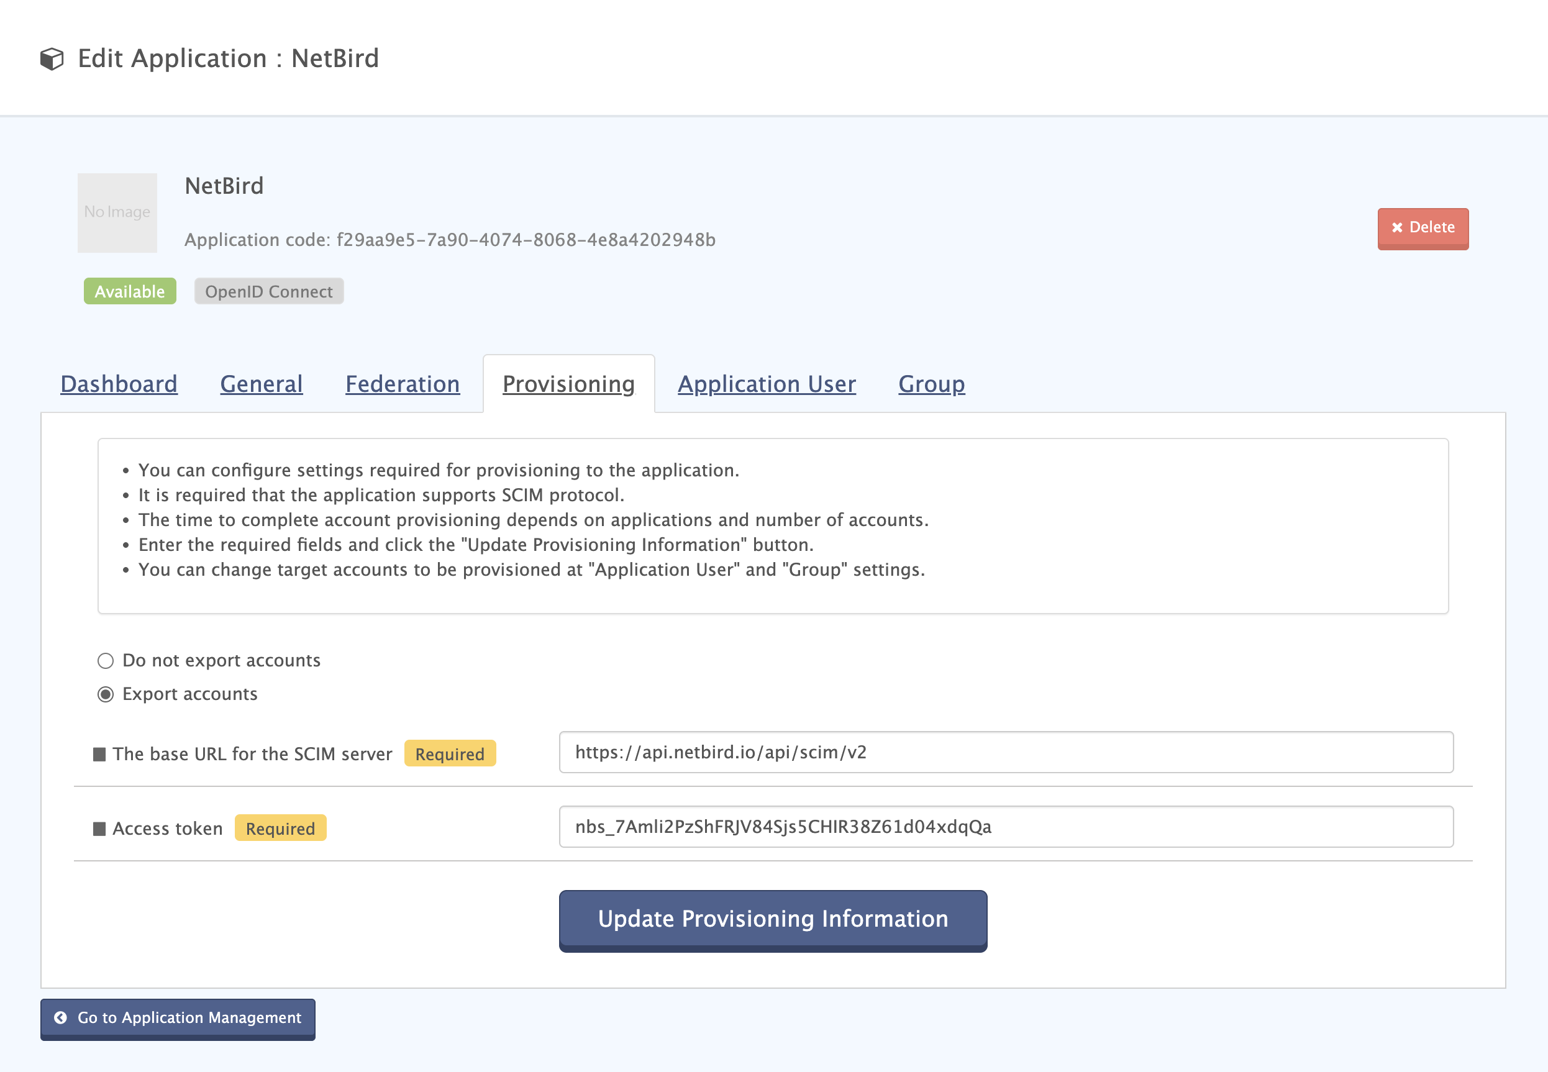
Task: Click the square bullet beside Access token label
Action: [99, 829]
